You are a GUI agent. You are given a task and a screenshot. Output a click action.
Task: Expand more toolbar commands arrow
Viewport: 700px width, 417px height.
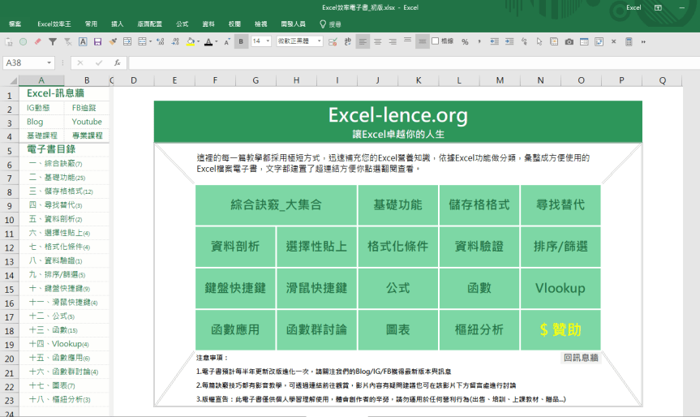(x=643, y=41)
